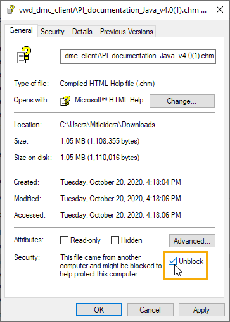Image resolution: width=230 pixels, height=322 pixels.
Task: Close the properties dialog with X
Action: click(220, 9)
